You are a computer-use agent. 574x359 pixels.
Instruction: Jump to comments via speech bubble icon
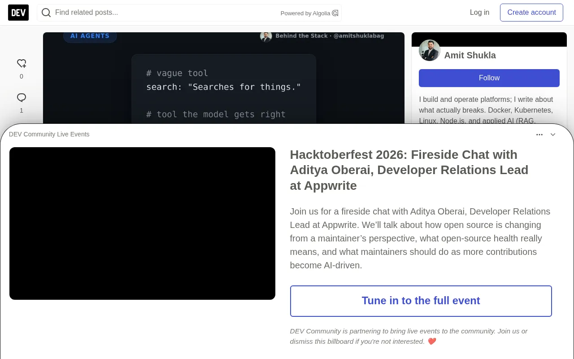pyautogui.click(x=22, y=97)
